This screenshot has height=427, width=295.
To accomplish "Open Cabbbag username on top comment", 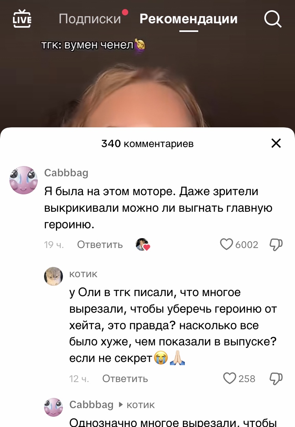I will click(66, 173).
